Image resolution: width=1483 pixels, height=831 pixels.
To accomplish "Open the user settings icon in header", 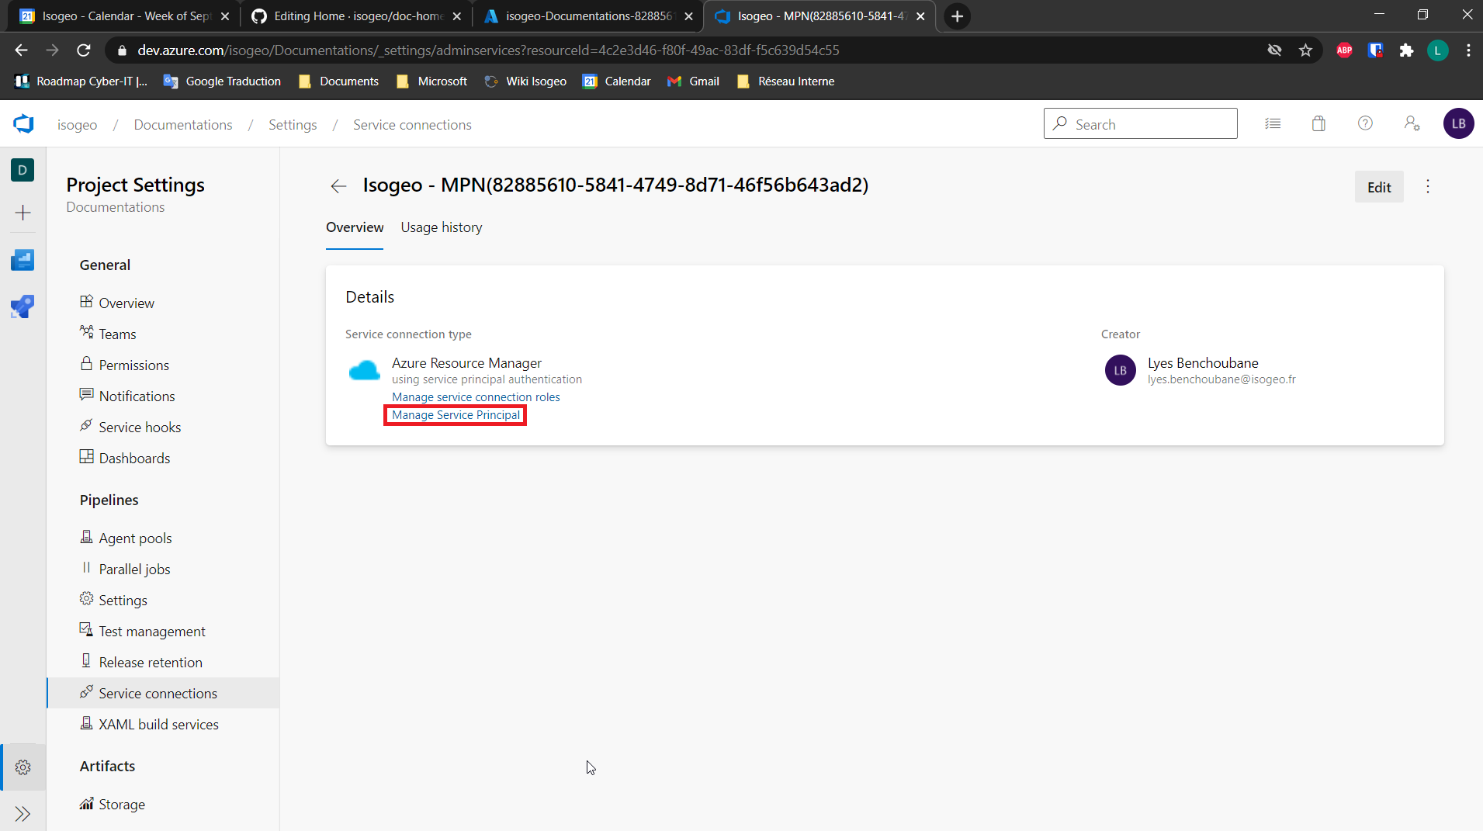I will click(1412, 124).
